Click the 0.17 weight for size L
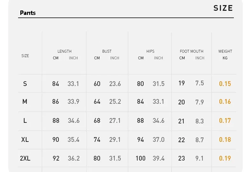Image resolution: width=251 pixels, height=172 pixels. [225, 121]
